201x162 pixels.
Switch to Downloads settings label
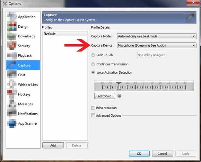pyautogui.click(x=27, y=36)
